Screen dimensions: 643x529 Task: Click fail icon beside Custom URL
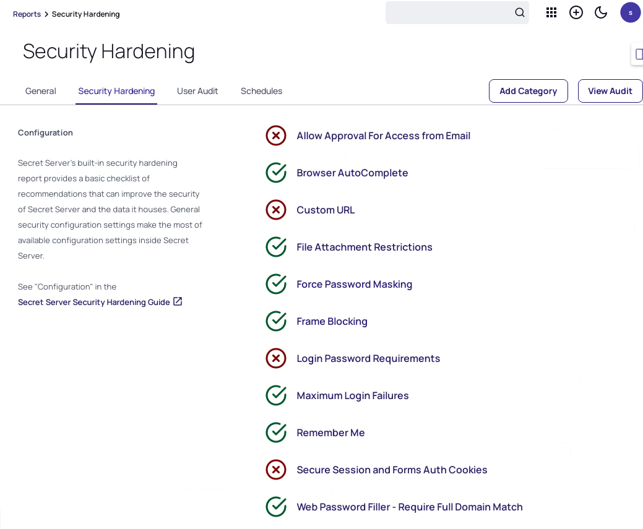[x=276, y=210]
